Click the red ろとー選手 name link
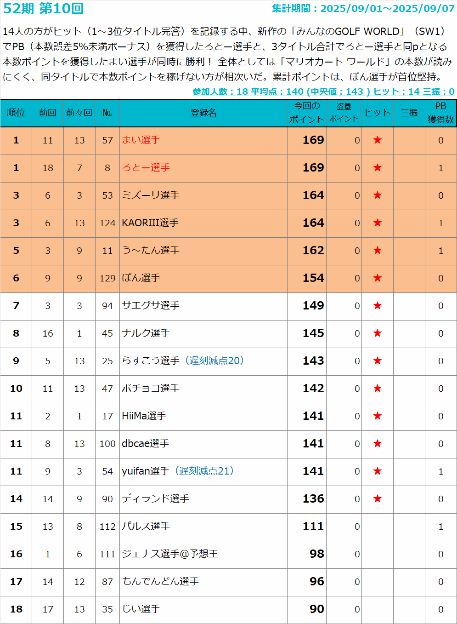The height and width of the screenshot is (624, 457). [146, 168]
